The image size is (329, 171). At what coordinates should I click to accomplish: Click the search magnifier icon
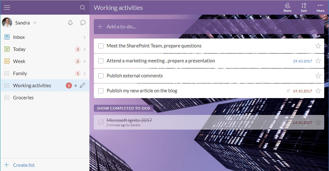tap(83, 8)
